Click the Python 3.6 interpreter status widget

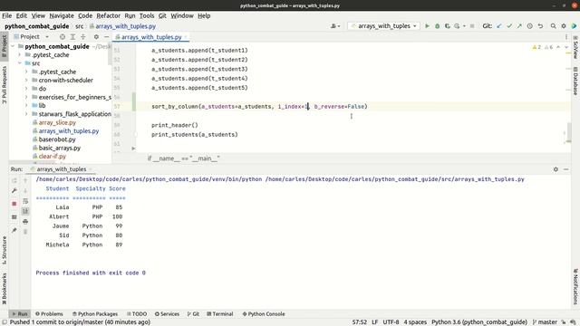(x=479, y=322)
